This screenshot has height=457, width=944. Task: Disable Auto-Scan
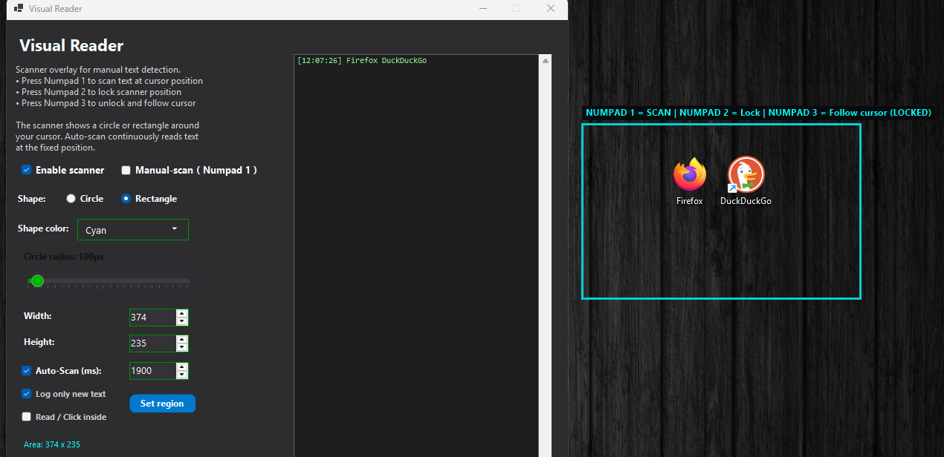coord(26,370)
